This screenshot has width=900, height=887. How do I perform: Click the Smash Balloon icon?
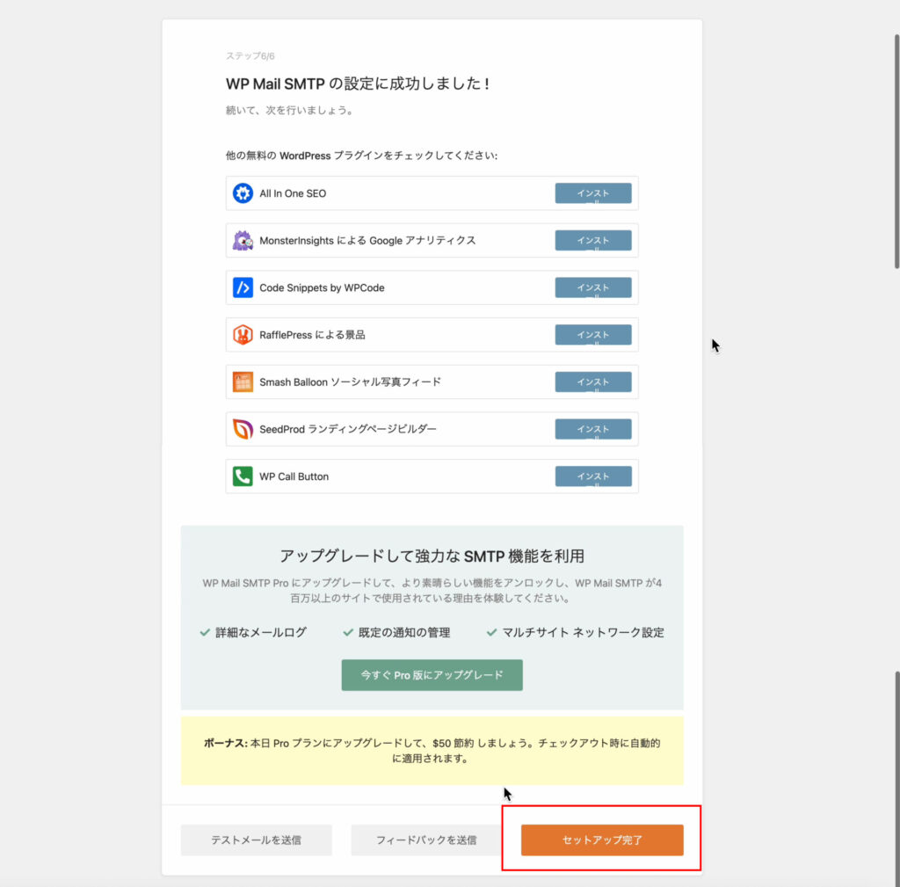(243, 382)
